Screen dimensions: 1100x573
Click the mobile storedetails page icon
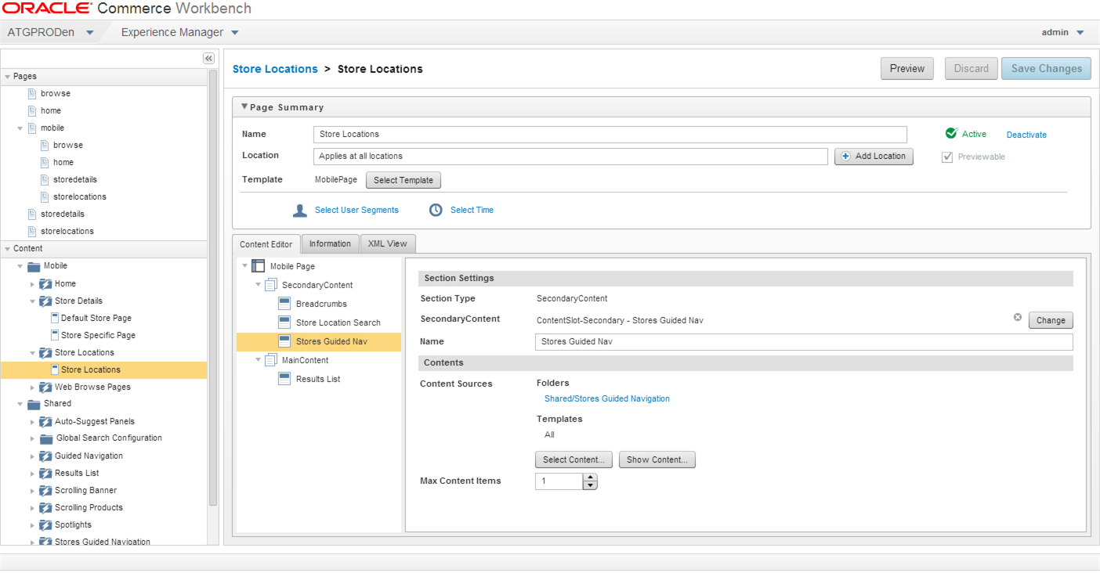click(45, 179)
